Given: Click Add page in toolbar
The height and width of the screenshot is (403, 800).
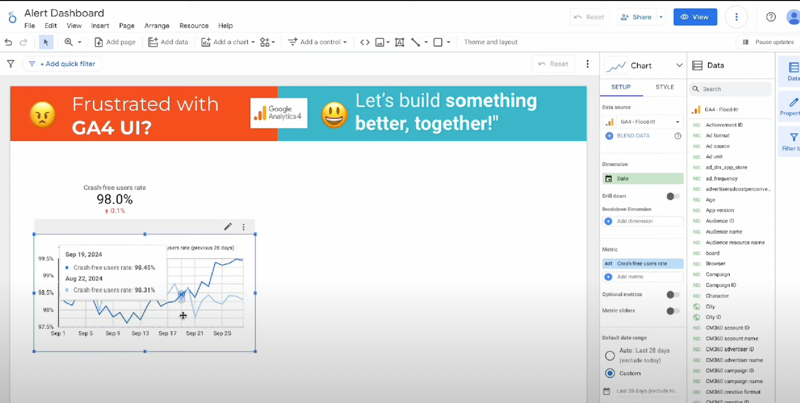Looking at the screenshot, I should [115, 42].
